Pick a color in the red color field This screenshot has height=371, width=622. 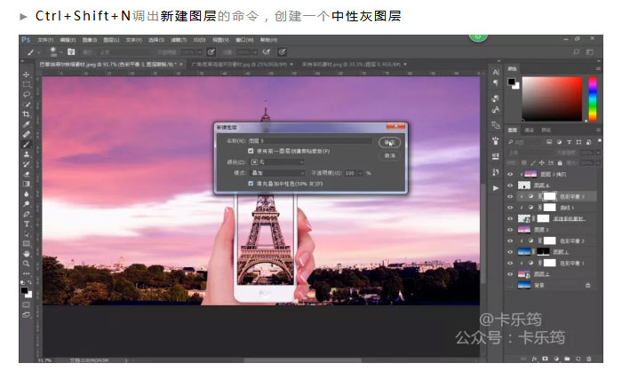[x=552, y=99]
